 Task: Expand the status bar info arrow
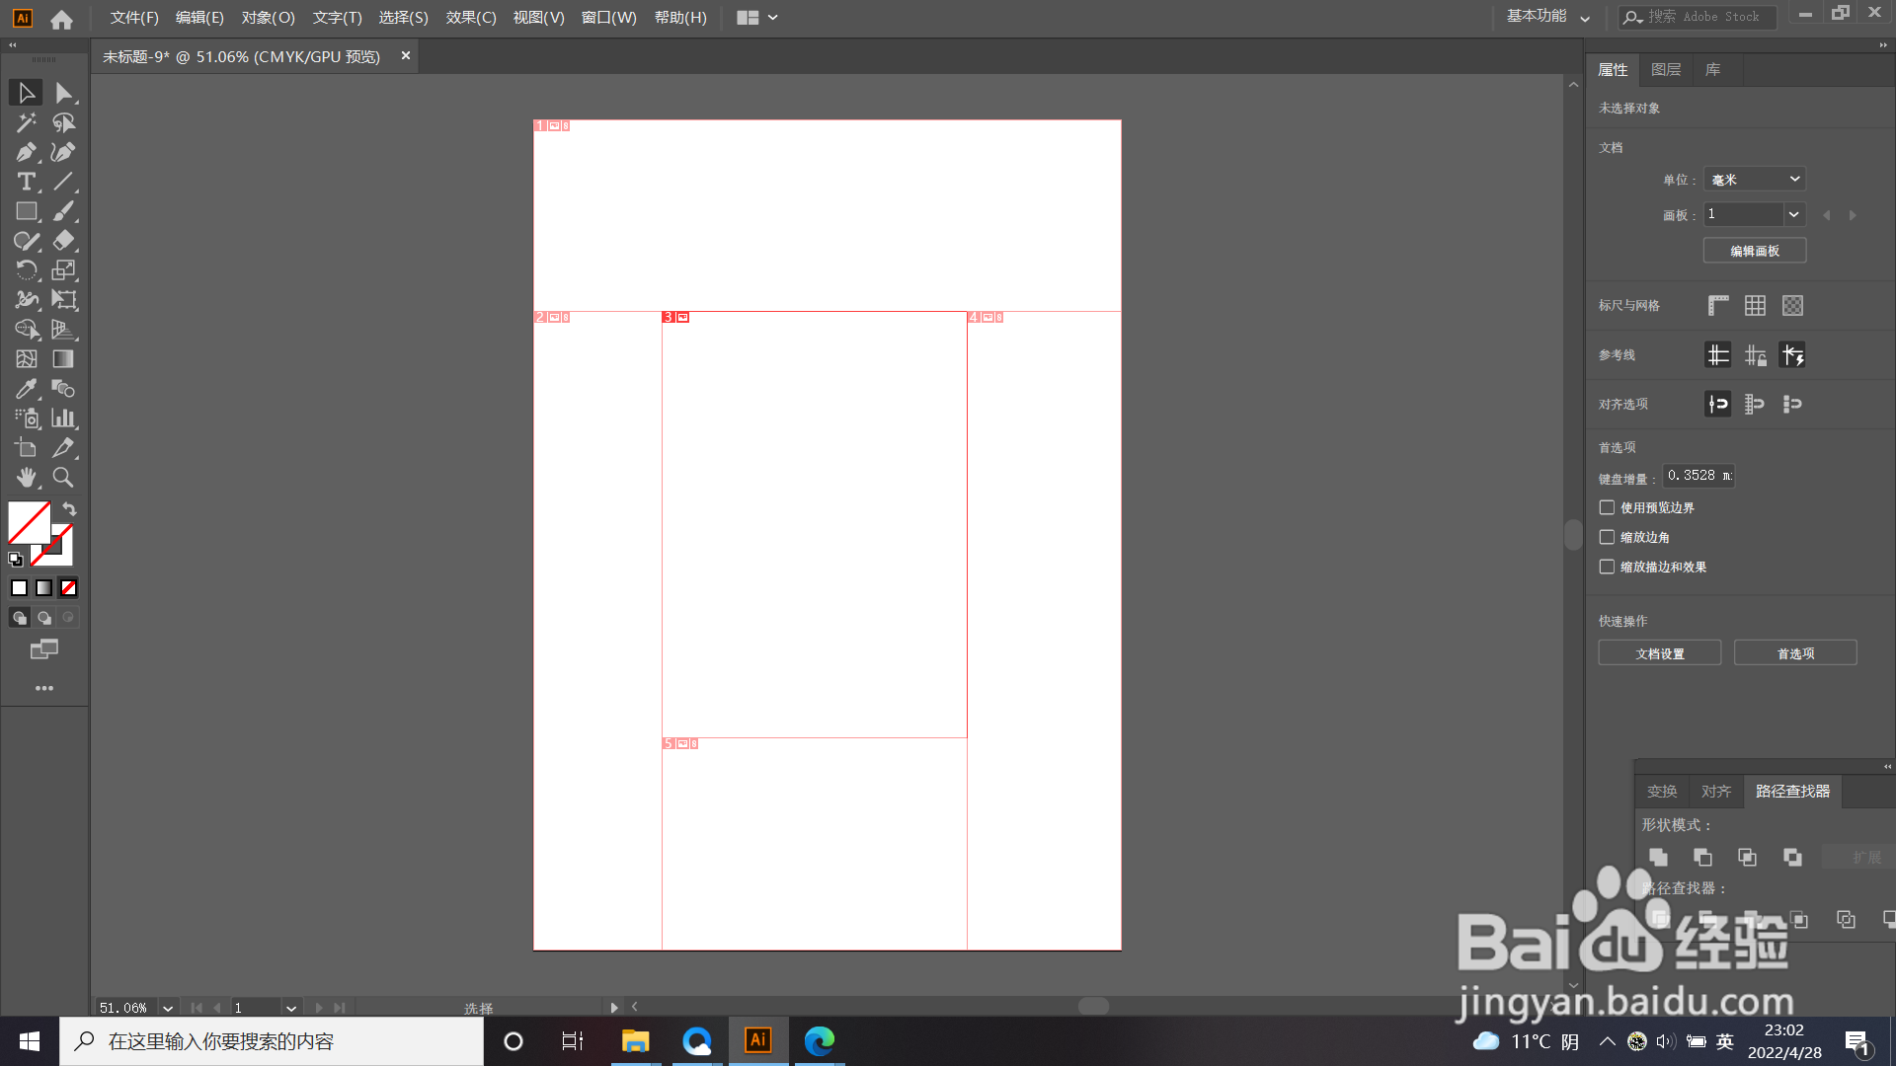614,1008
